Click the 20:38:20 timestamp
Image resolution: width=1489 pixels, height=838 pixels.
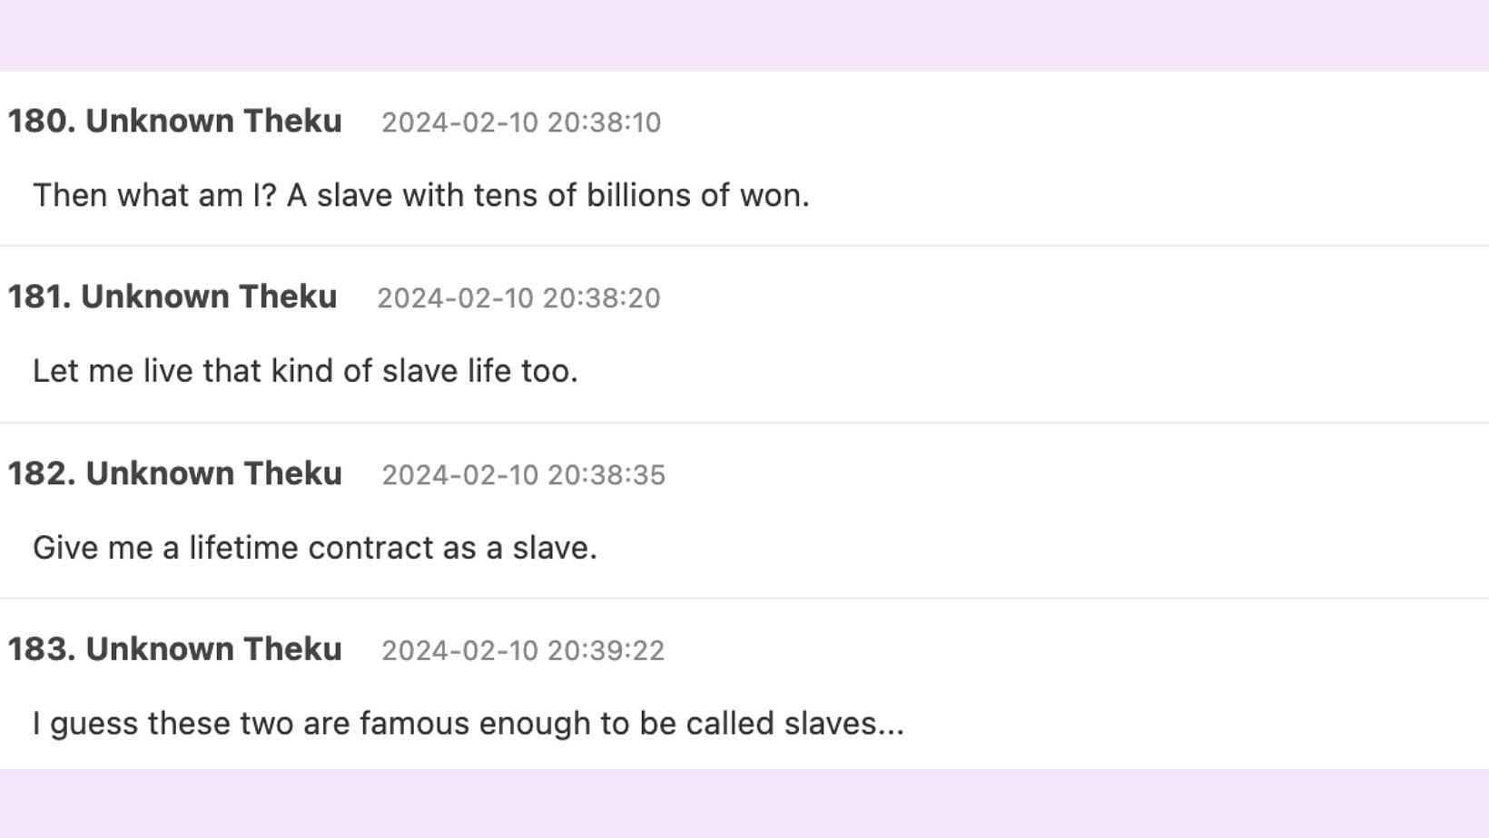pyautogui.click(x=518, y=298)
